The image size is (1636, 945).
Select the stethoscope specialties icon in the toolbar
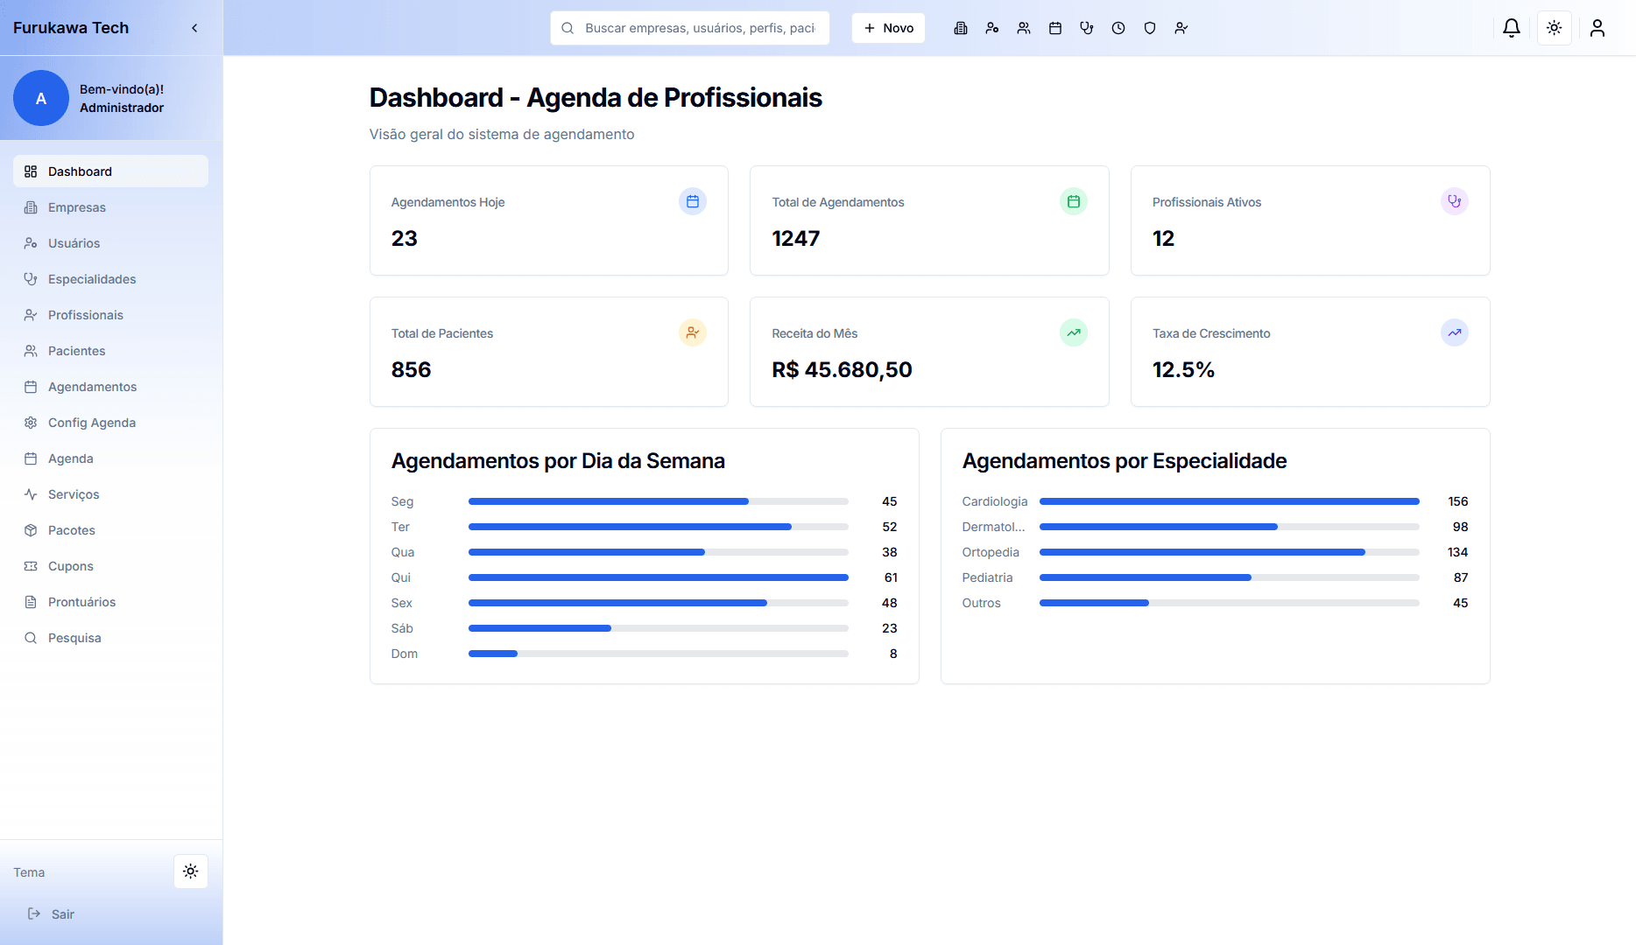(x=1087, y=27)
